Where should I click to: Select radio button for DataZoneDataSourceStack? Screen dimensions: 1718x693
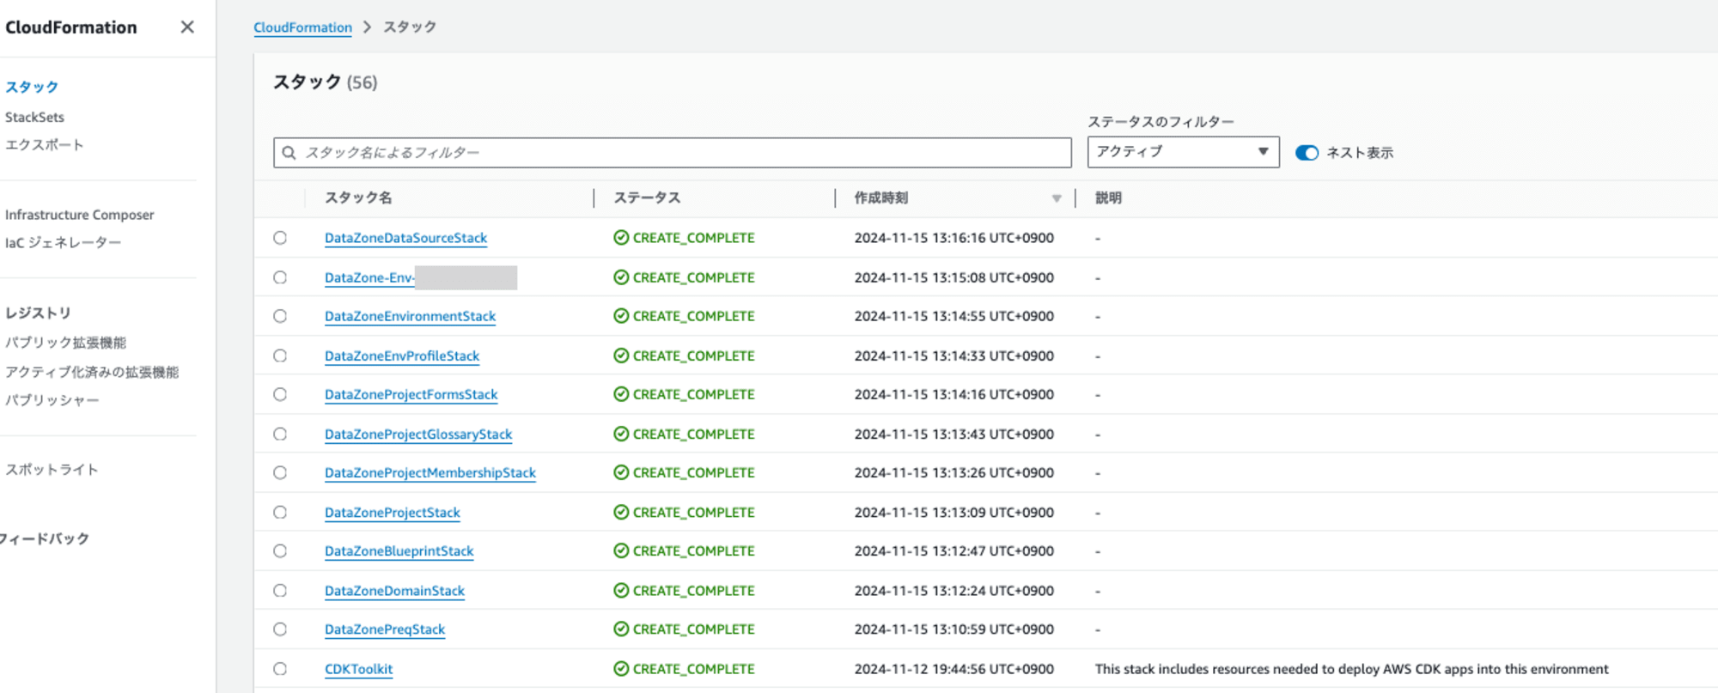(x=280, y=238)
